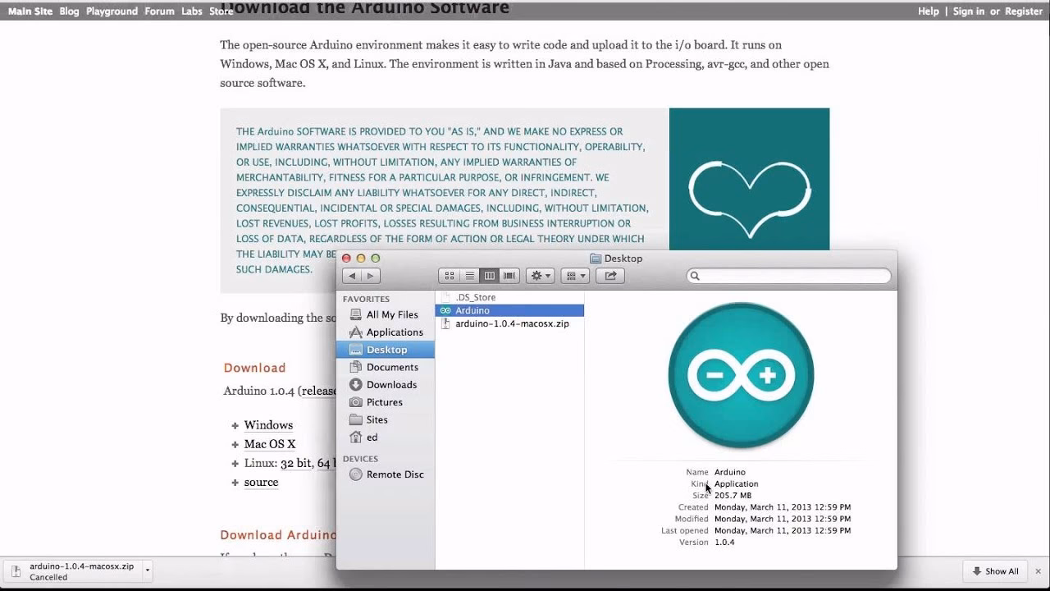Toggle column view in the Finder toolbar
1050x591 pixels.
[489, 276]
